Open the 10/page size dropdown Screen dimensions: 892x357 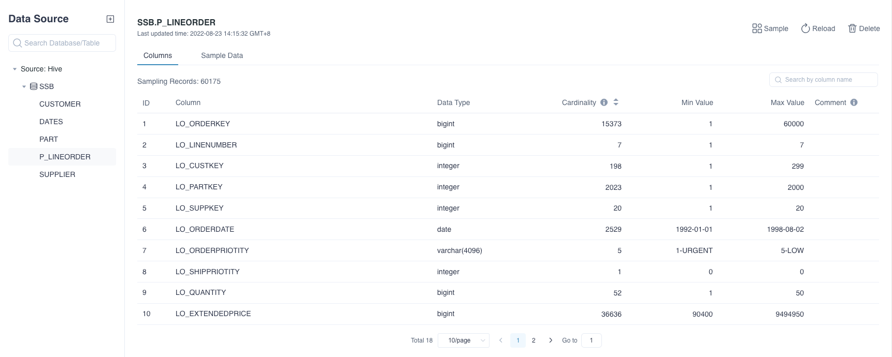tap(463, 340)
